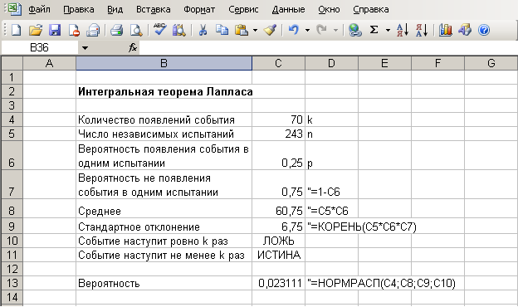Select cell with formula text =НОРМРАСП(C4;C8;C9;C10)
518x307 pixels.
[381, 283]
